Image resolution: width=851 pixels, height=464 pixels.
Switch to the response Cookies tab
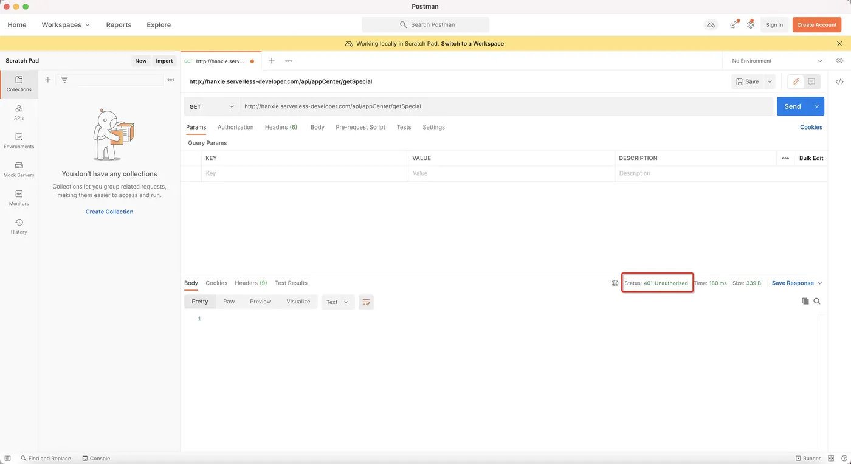click(216, 283)
